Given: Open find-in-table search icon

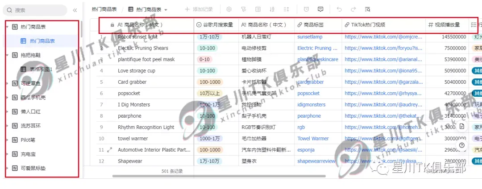Looking at the screenshot, I should [x=367, y=9].
